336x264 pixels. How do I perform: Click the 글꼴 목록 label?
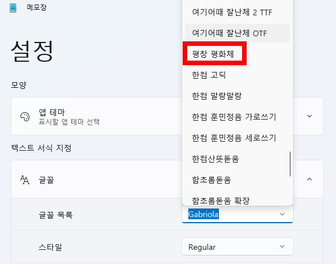[55, 215]
